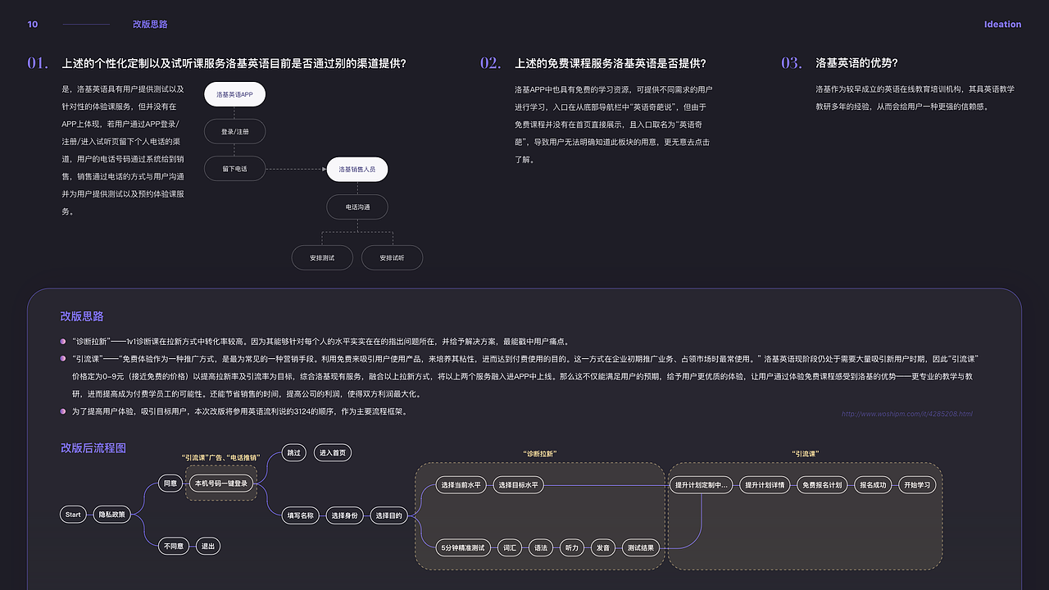The image size is (1049, 590).
Task: Click the 改版思路 header label at top
Action: (x=150, y=25)
